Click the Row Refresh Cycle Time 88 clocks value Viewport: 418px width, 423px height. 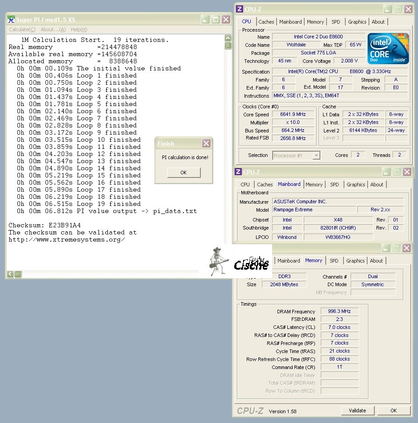[339, 359]
